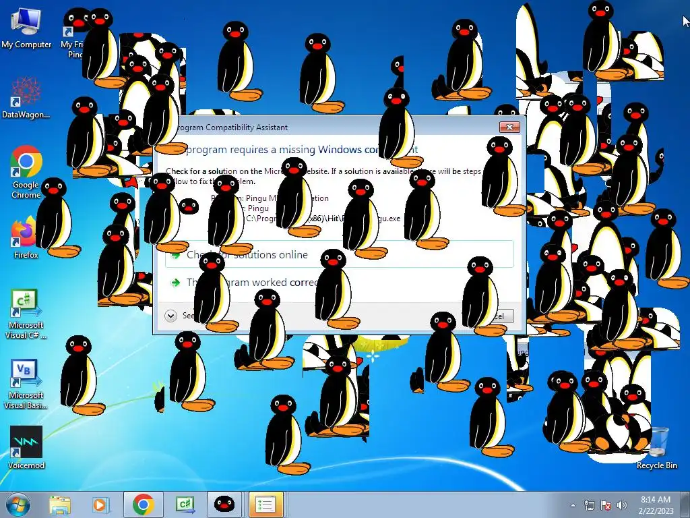This screenshot has height=518, width=690.
Task: Open the clock showing 8:14 AM
Action: pyautogui.click(x=656, y=505)
